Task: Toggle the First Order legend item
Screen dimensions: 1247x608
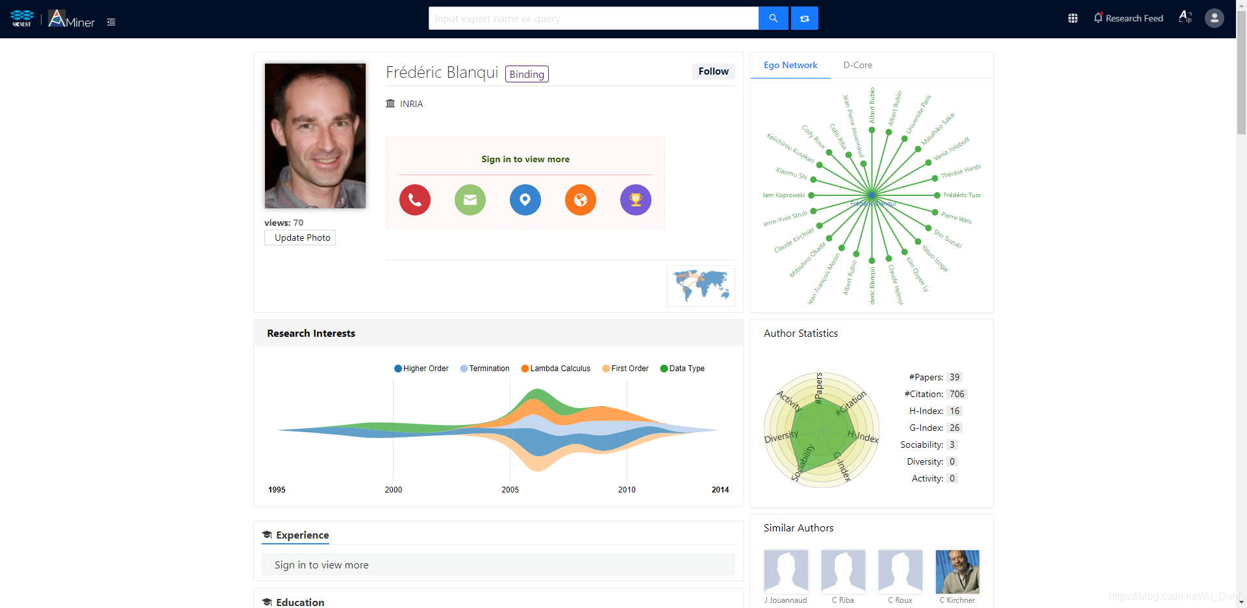Action: [x=625, y=369]
